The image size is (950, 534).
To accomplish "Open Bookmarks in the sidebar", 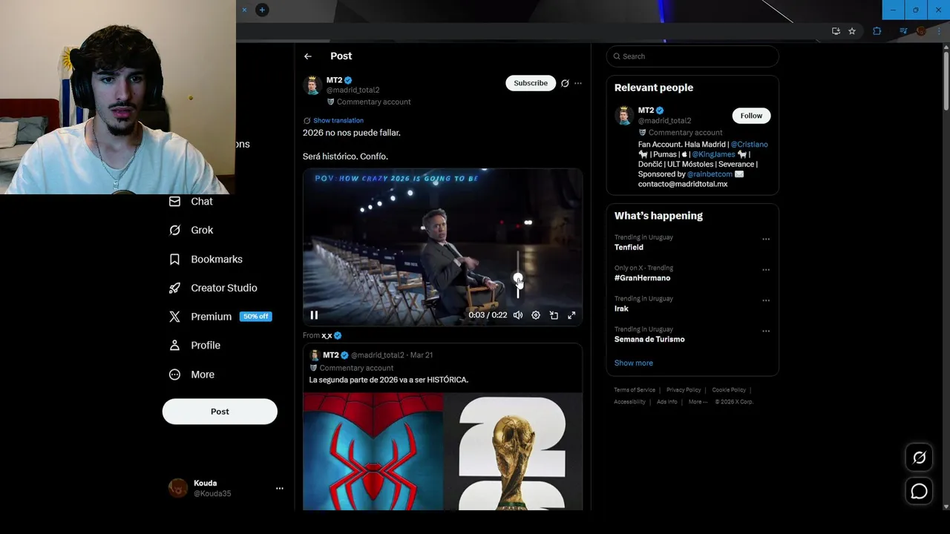I will [x=206, y=260].
